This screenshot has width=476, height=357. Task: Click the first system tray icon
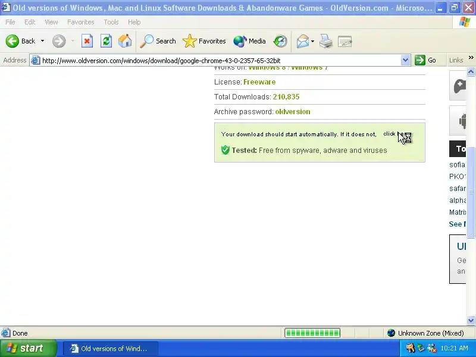[x=411, y=348]
